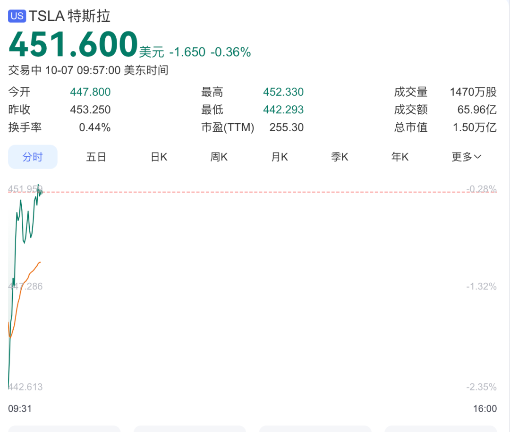Switch to the 周K weekly tab
The image size is (510, 432).
[x=219, y=157]
